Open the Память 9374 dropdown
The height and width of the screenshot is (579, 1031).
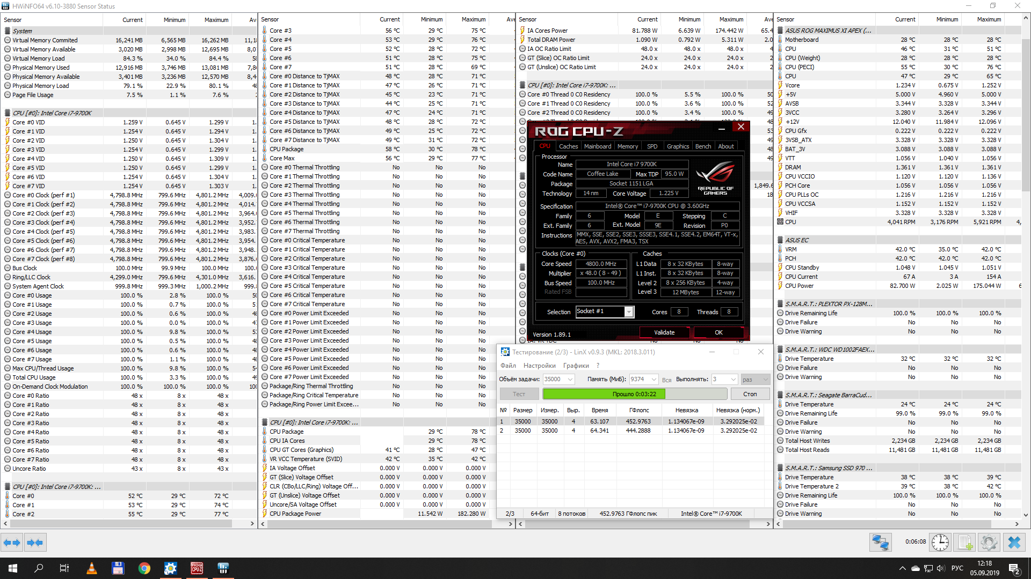(654, 380)
